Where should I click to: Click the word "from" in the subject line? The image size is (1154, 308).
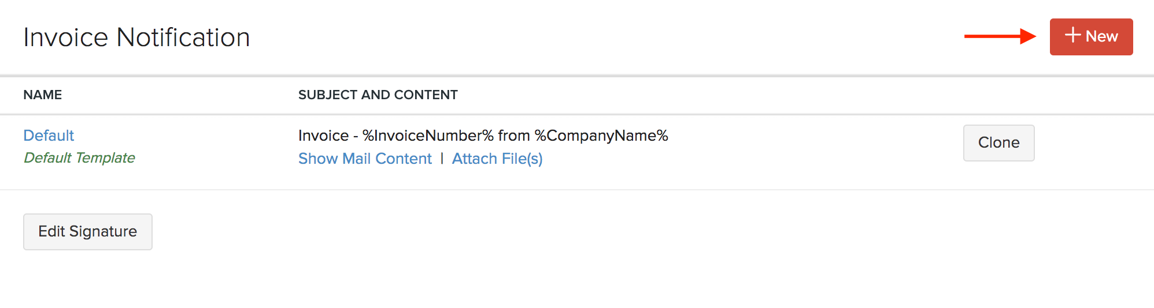[514, 136]
